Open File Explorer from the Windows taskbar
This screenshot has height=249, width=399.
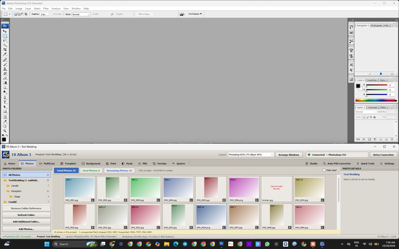(x=166, y=244)
